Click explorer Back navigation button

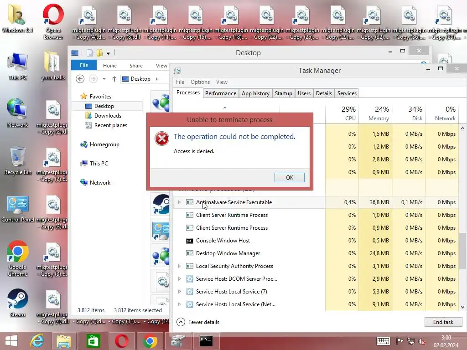tap(80, 79)
